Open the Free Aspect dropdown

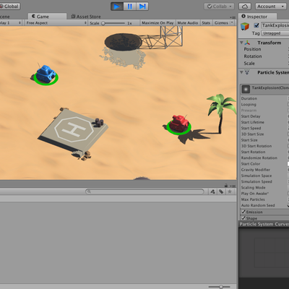56,23
